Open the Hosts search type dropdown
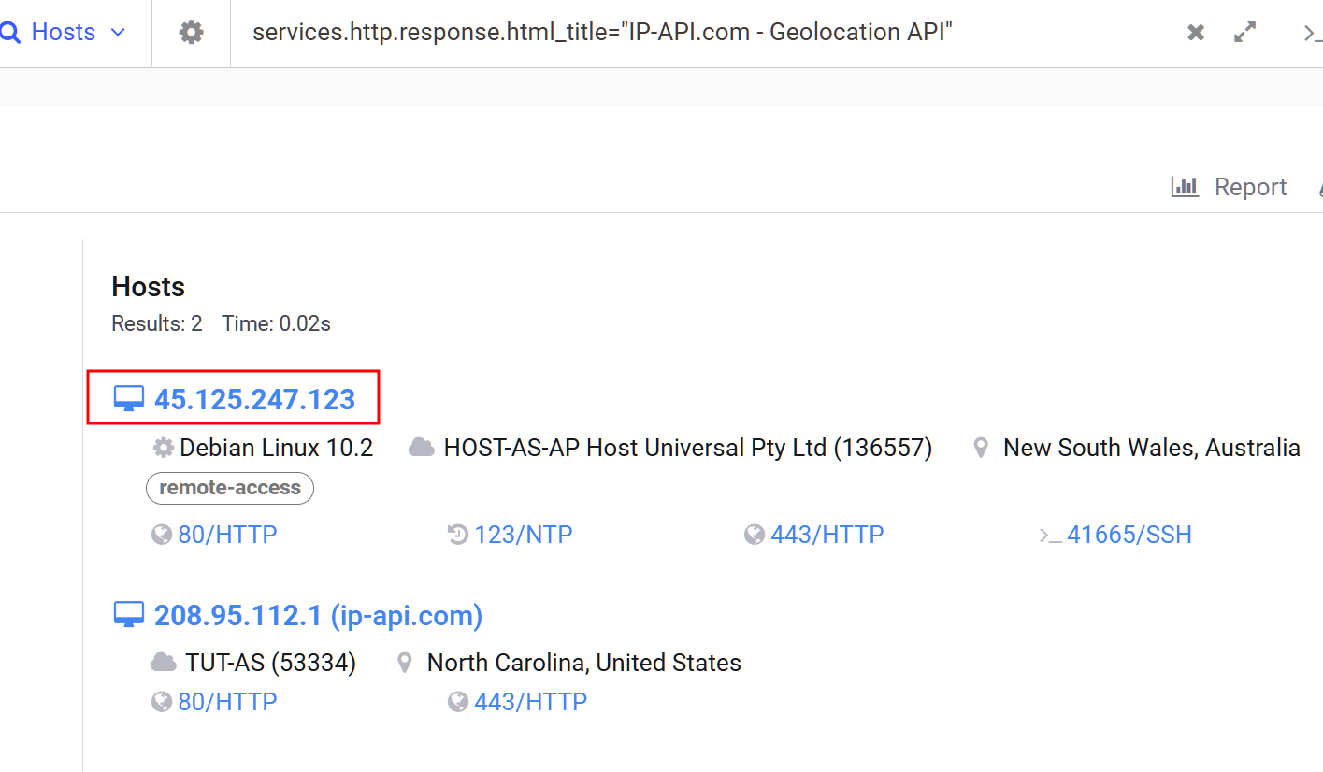 pos(118,32)
